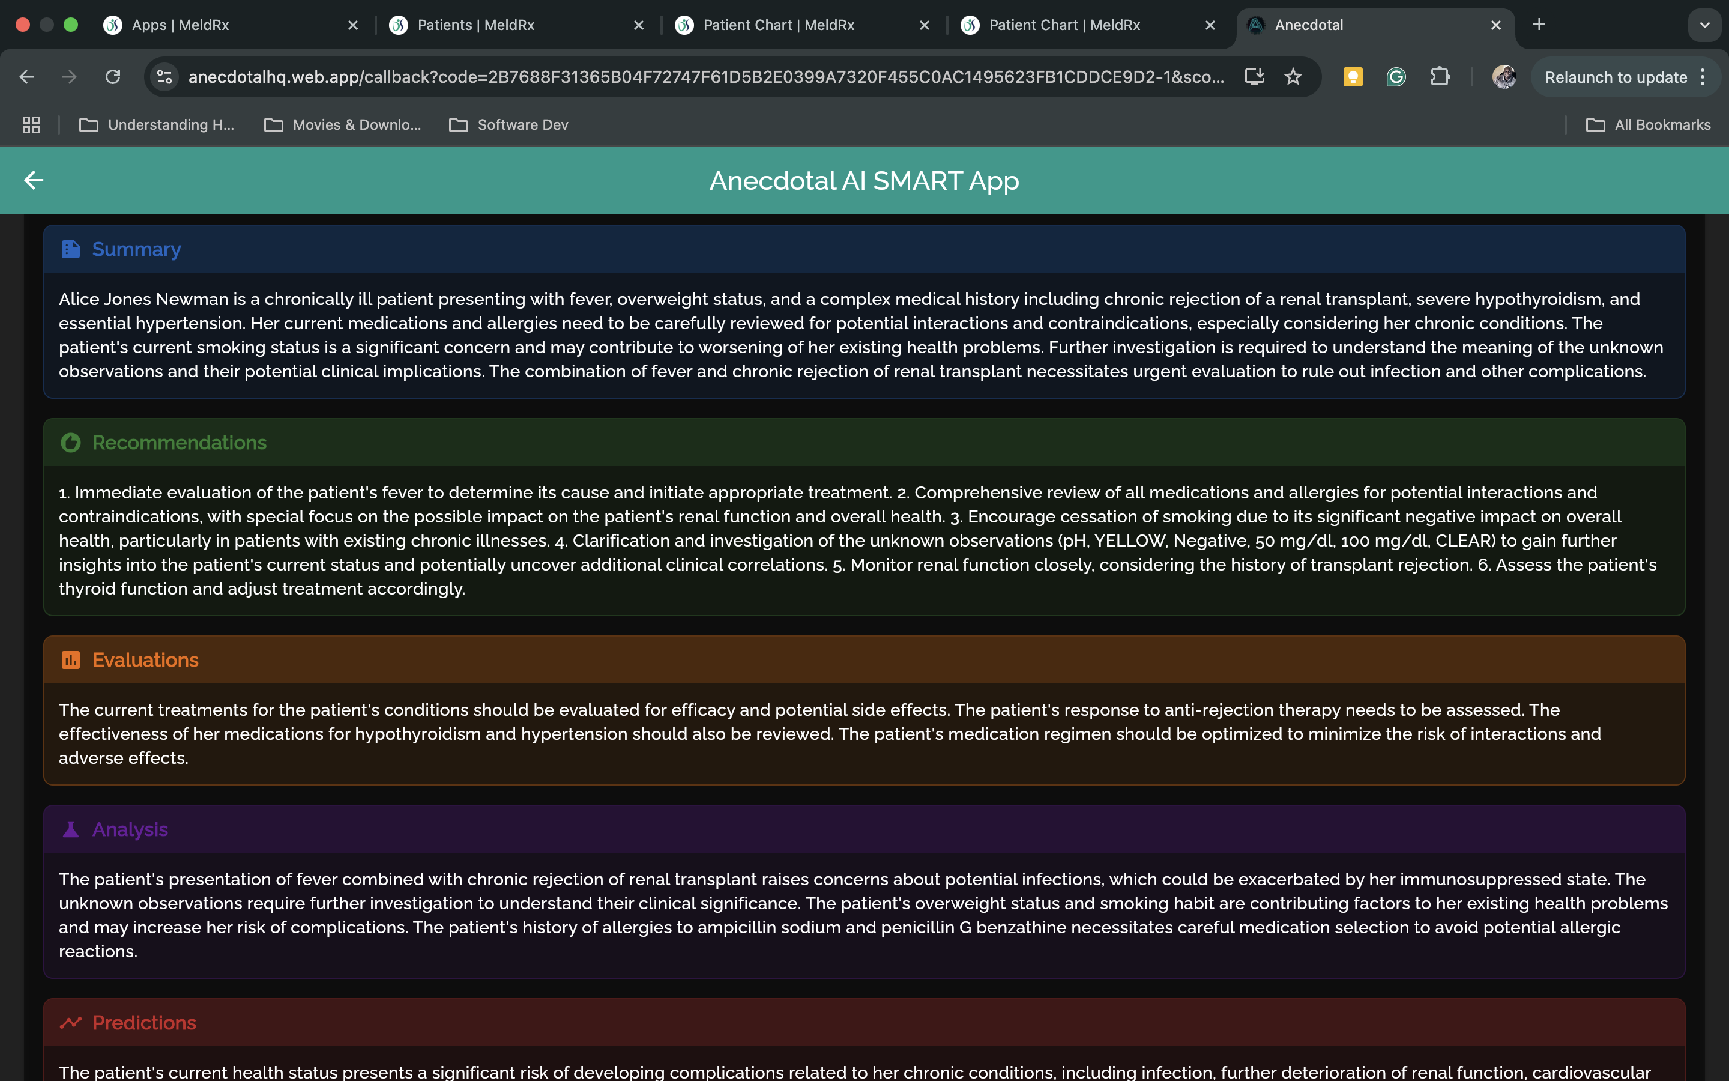Reload the page with the refresh button

[113, 77]
